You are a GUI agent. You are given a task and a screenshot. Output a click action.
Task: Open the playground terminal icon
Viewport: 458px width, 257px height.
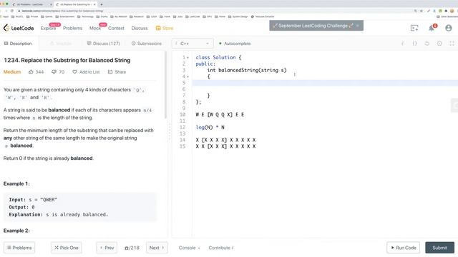point(414,28)
